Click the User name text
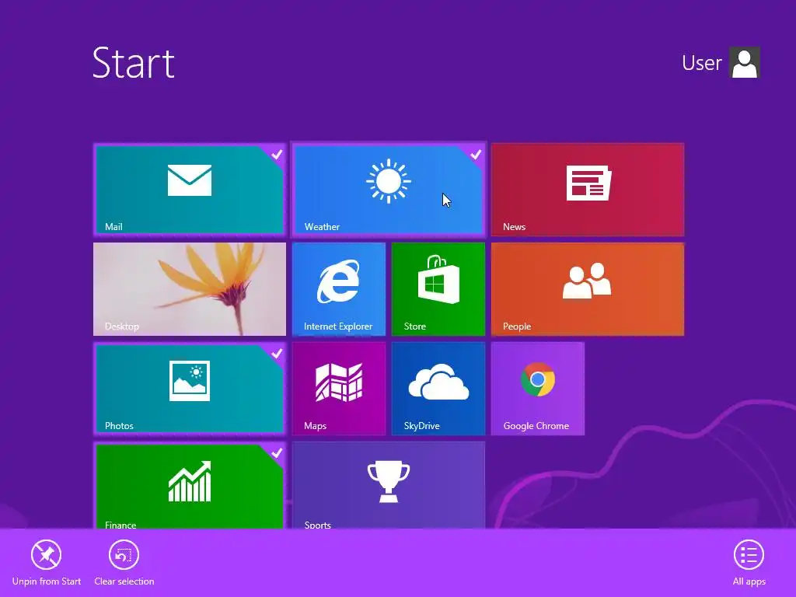The image size is (796, 597). [702, 63]
